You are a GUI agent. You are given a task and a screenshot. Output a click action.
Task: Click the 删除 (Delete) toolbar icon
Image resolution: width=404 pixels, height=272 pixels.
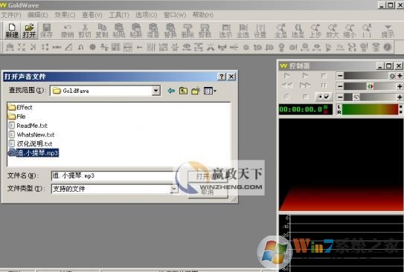[x=187, y=30]
